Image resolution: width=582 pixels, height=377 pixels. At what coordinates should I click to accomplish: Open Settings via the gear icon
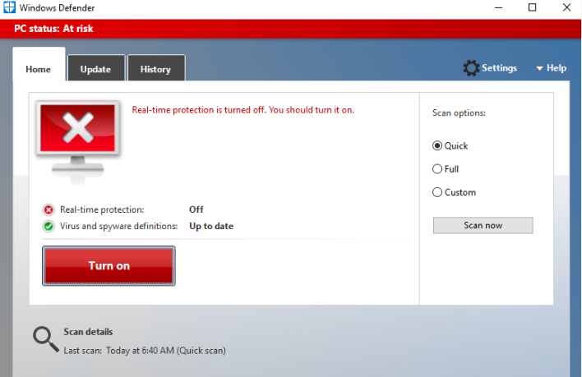click(x=471, y=68)
